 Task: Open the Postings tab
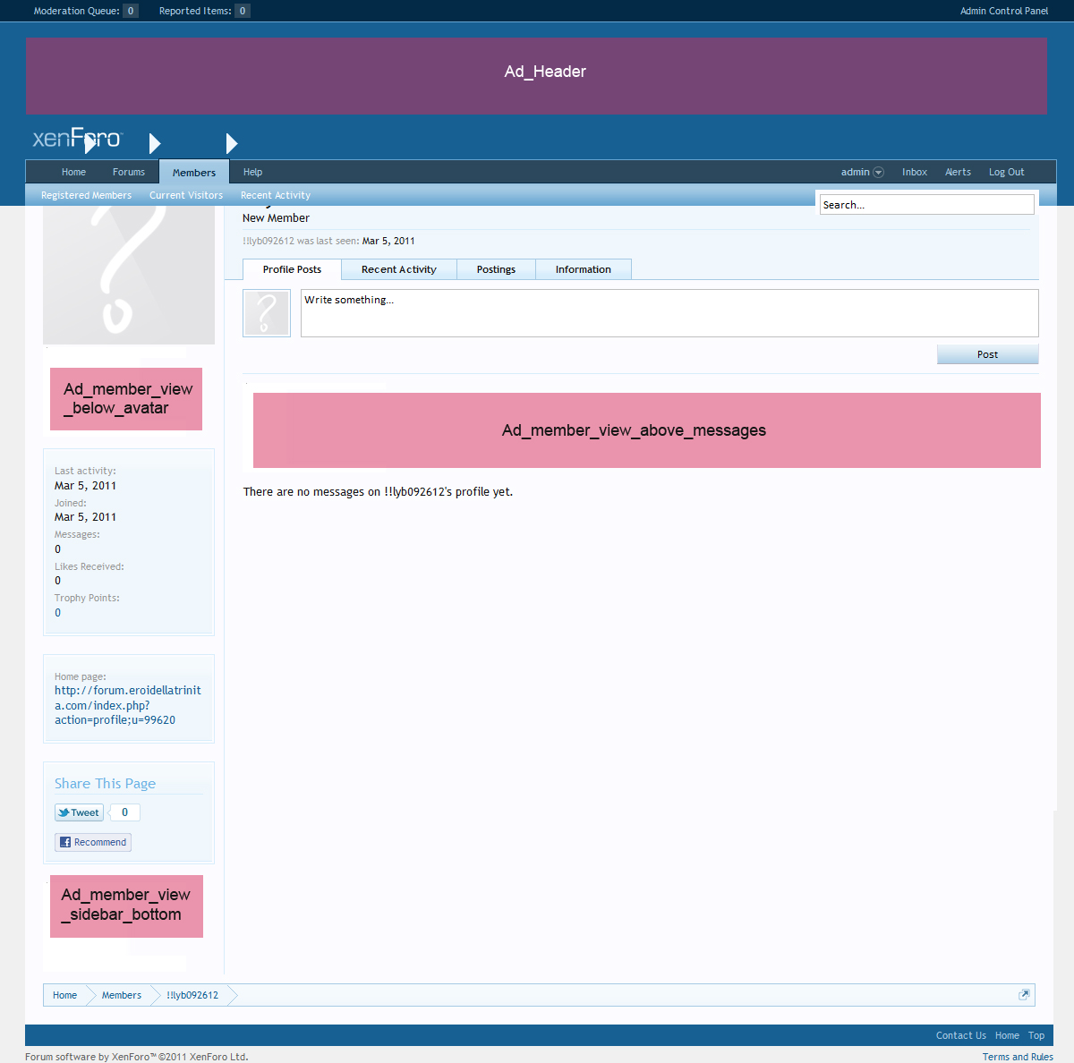click(x=496, y=269)
